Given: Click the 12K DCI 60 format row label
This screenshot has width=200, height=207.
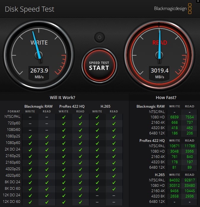Looking at the screenshot, I should coord(12,202).
